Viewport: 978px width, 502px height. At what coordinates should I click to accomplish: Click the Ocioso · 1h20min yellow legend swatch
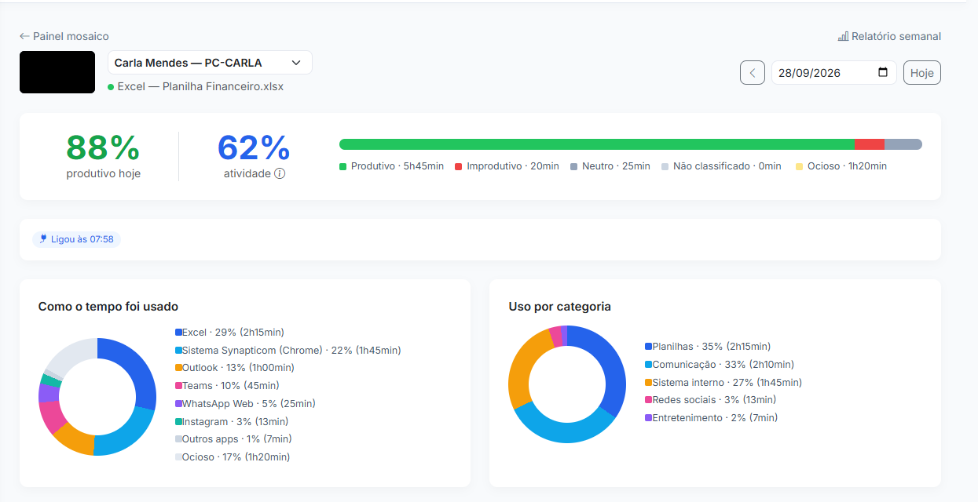tap(799, 166)
